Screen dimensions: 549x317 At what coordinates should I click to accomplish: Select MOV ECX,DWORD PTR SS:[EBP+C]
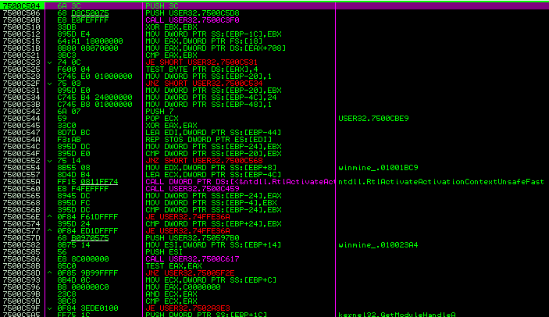tap(211, 280)
